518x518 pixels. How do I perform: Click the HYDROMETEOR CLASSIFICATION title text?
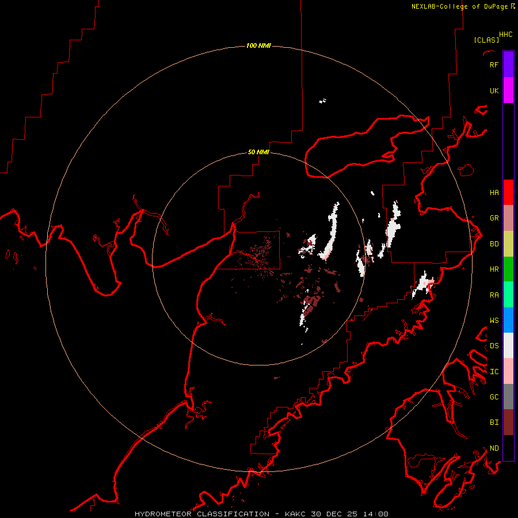click(202, 514)
